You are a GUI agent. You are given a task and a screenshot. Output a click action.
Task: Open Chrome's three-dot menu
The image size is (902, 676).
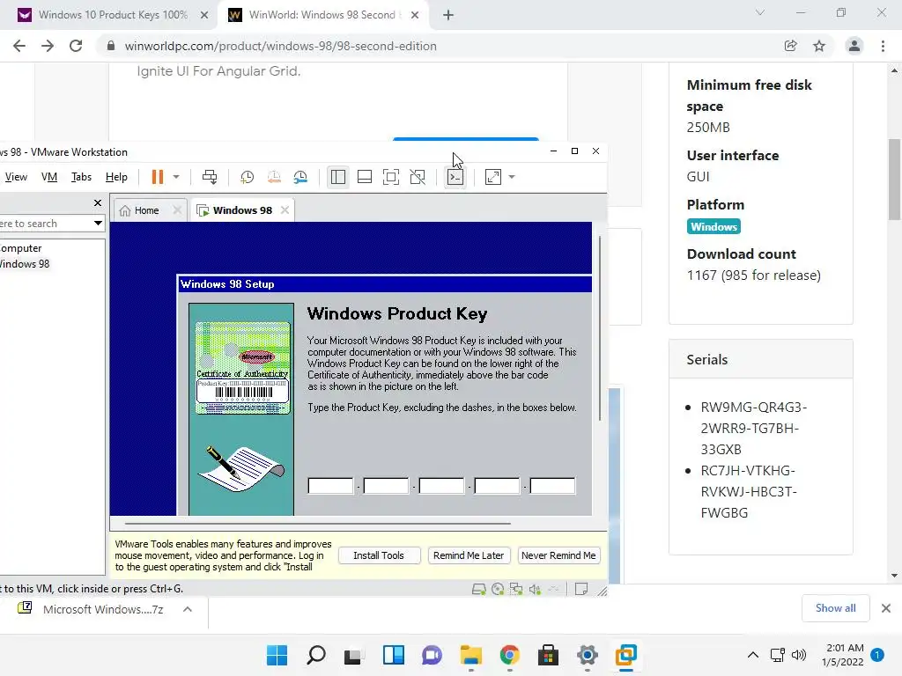[883, 46]
